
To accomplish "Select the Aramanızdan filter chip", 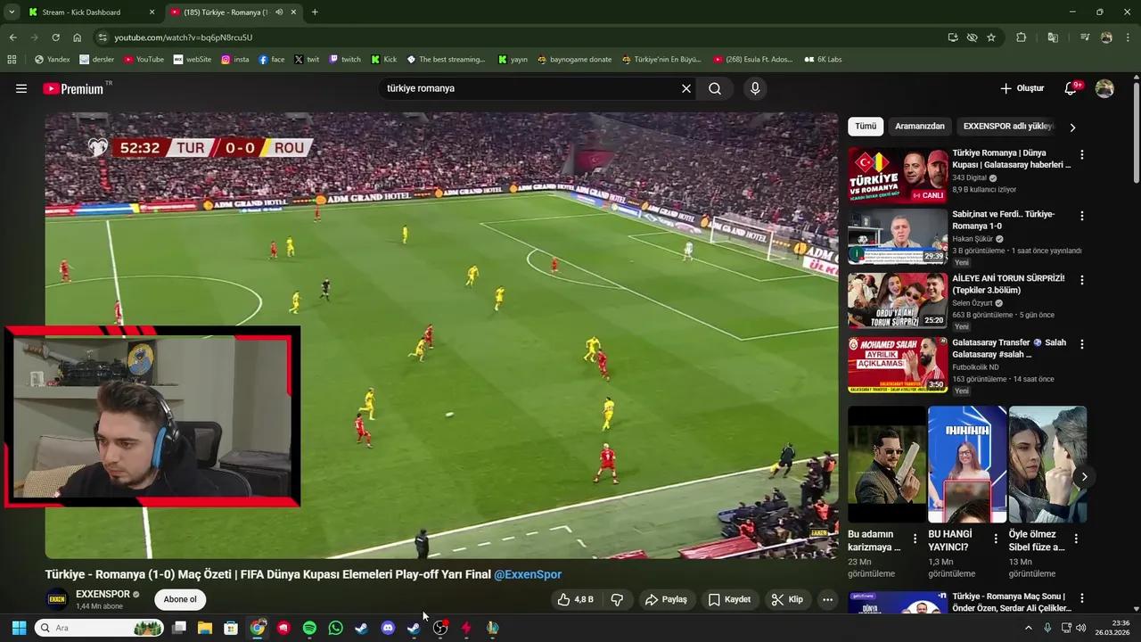I will tap(919, 126).
